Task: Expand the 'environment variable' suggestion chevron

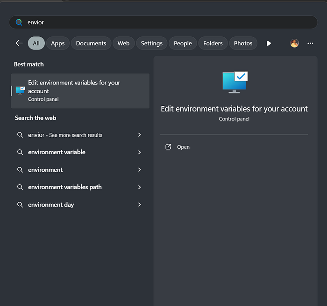Action: 140,152
